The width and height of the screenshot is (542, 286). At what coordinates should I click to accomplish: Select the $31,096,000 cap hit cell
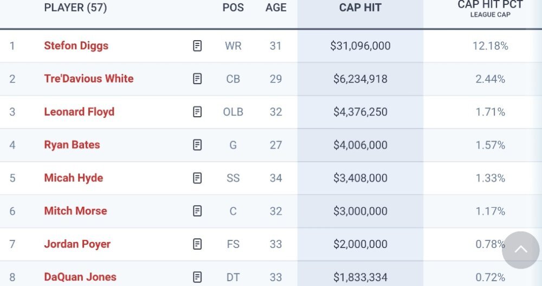click(x=360, y=46)
